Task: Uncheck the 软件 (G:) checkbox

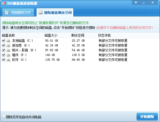Action: pyautogui.click(x=3, y=60)
